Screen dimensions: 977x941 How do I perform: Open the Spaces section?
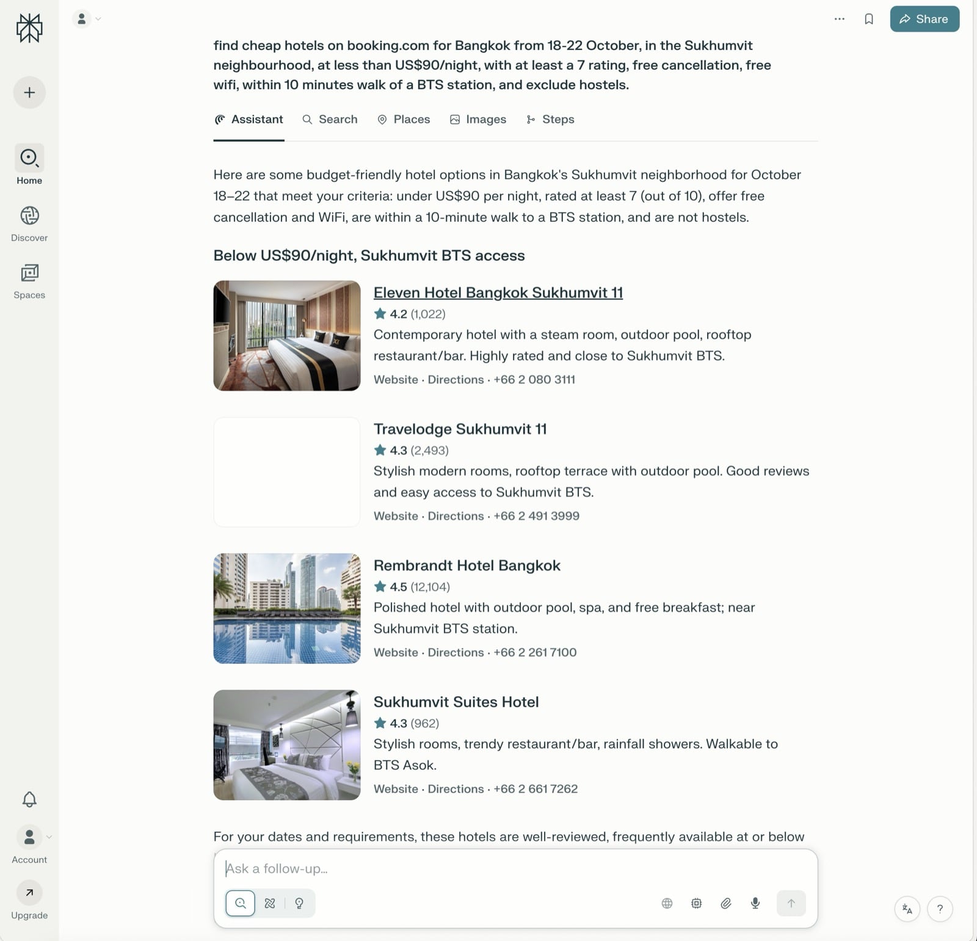click(x=29, y=281)
